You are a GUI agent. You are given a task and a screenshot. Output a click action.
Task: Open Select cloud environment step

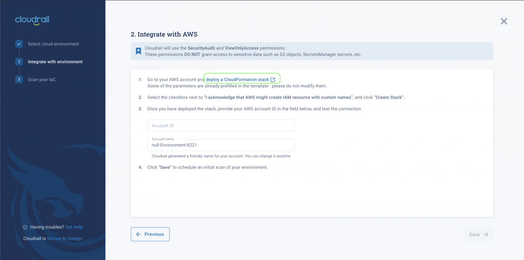(x=53, y=44)
